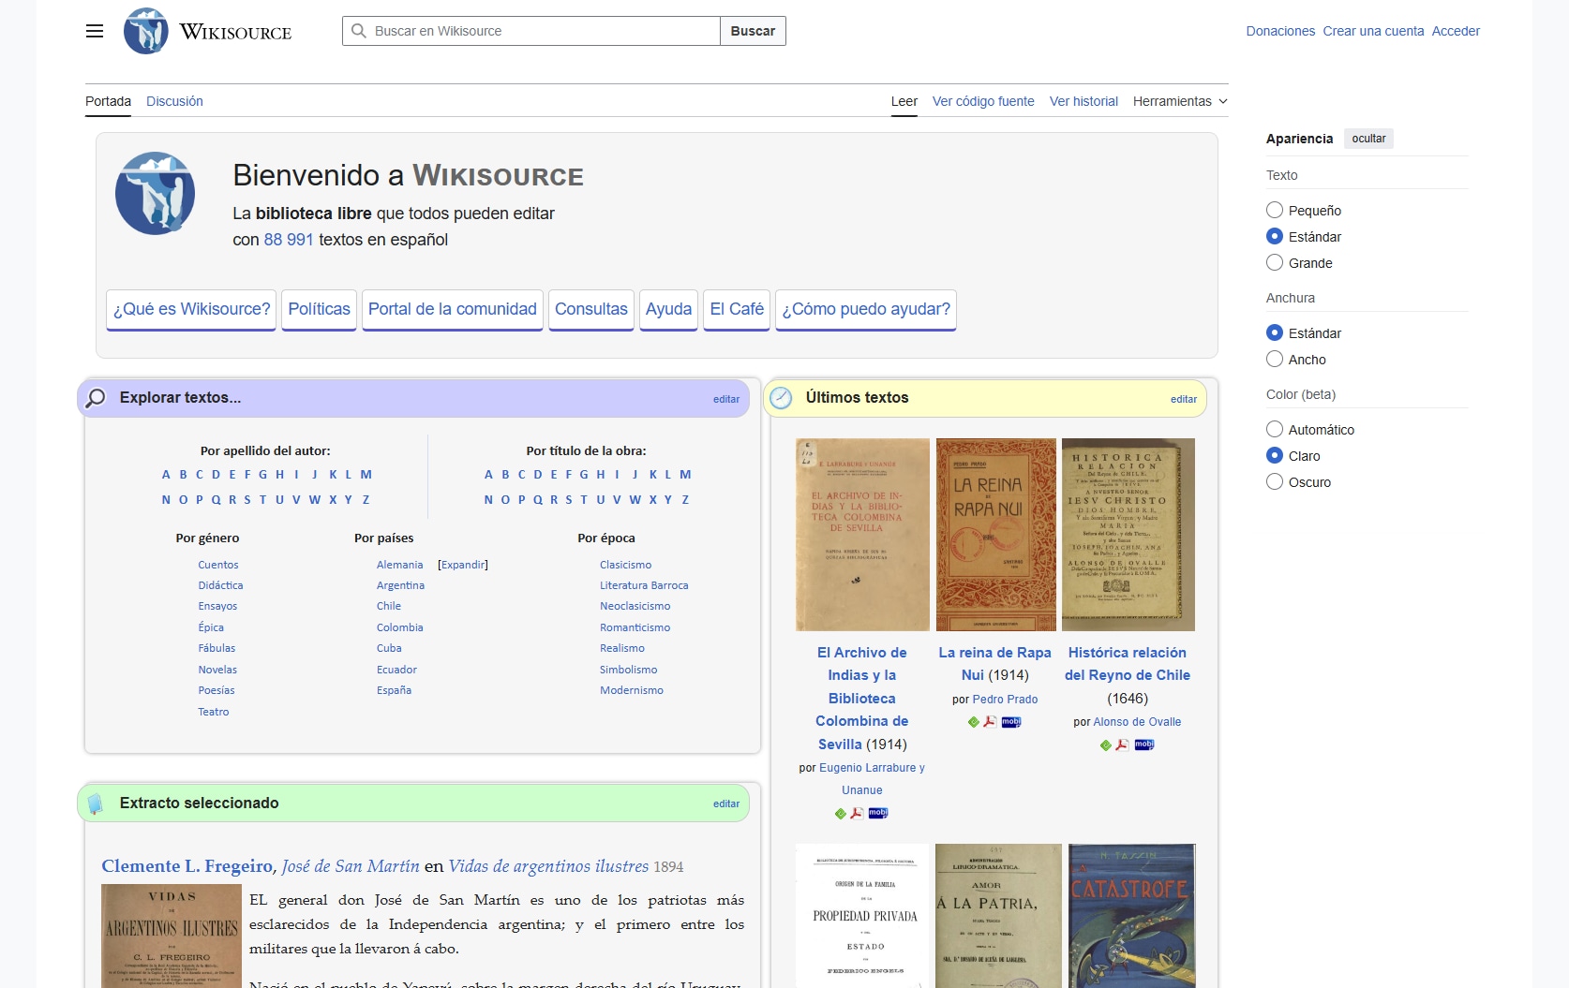Select Claro color mode

tap(1275, 455)
